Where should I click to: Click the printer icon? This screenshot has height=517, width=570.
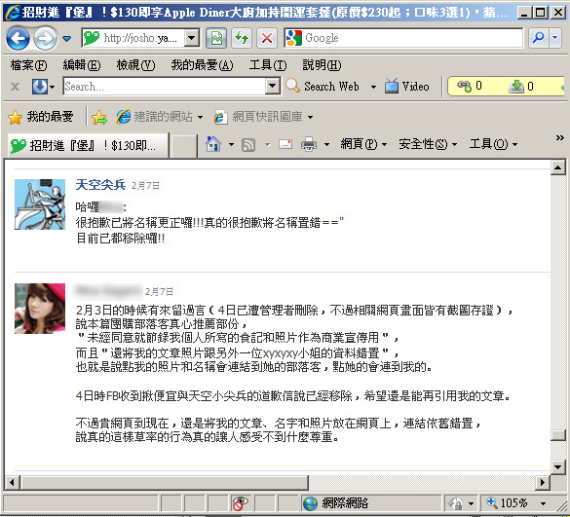click(x=309, y=145)
